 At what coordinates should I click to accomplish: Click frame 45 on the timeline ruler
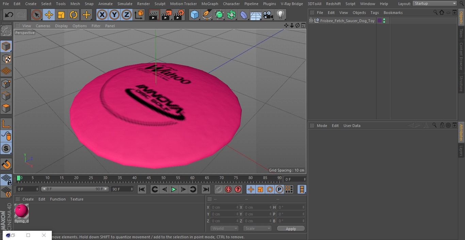coord(149,178)
